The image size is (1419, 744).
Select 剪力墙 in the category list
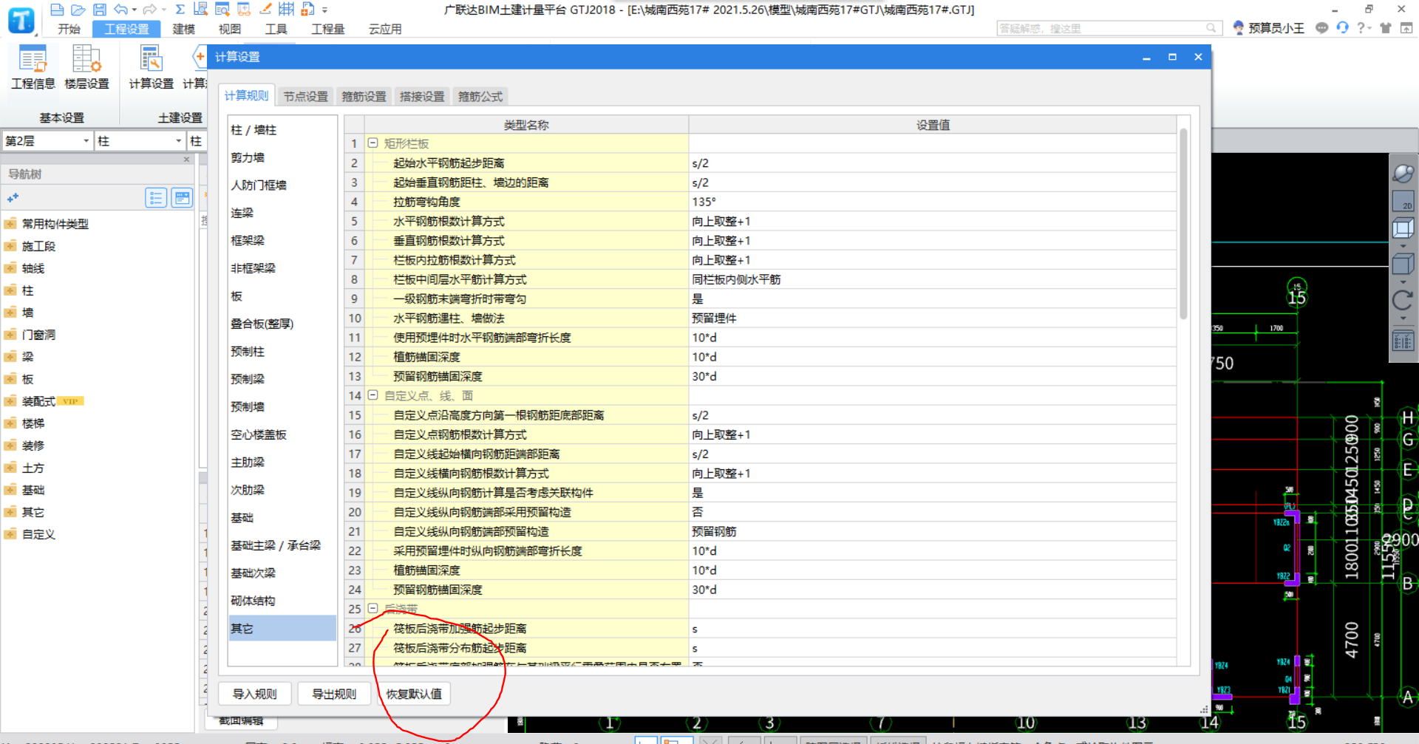pyautogui.click(x=282, y=157)
